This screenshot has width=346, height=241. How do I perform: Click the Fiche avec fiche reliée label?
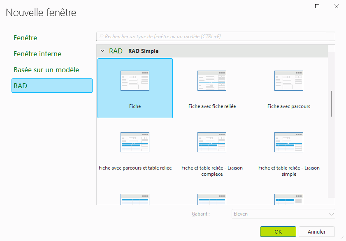(212, 106)
